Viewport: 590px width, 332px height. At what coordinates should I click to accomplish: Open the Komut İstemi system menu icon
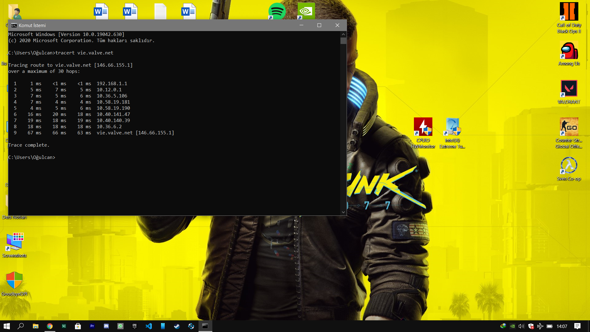[14, 26]
